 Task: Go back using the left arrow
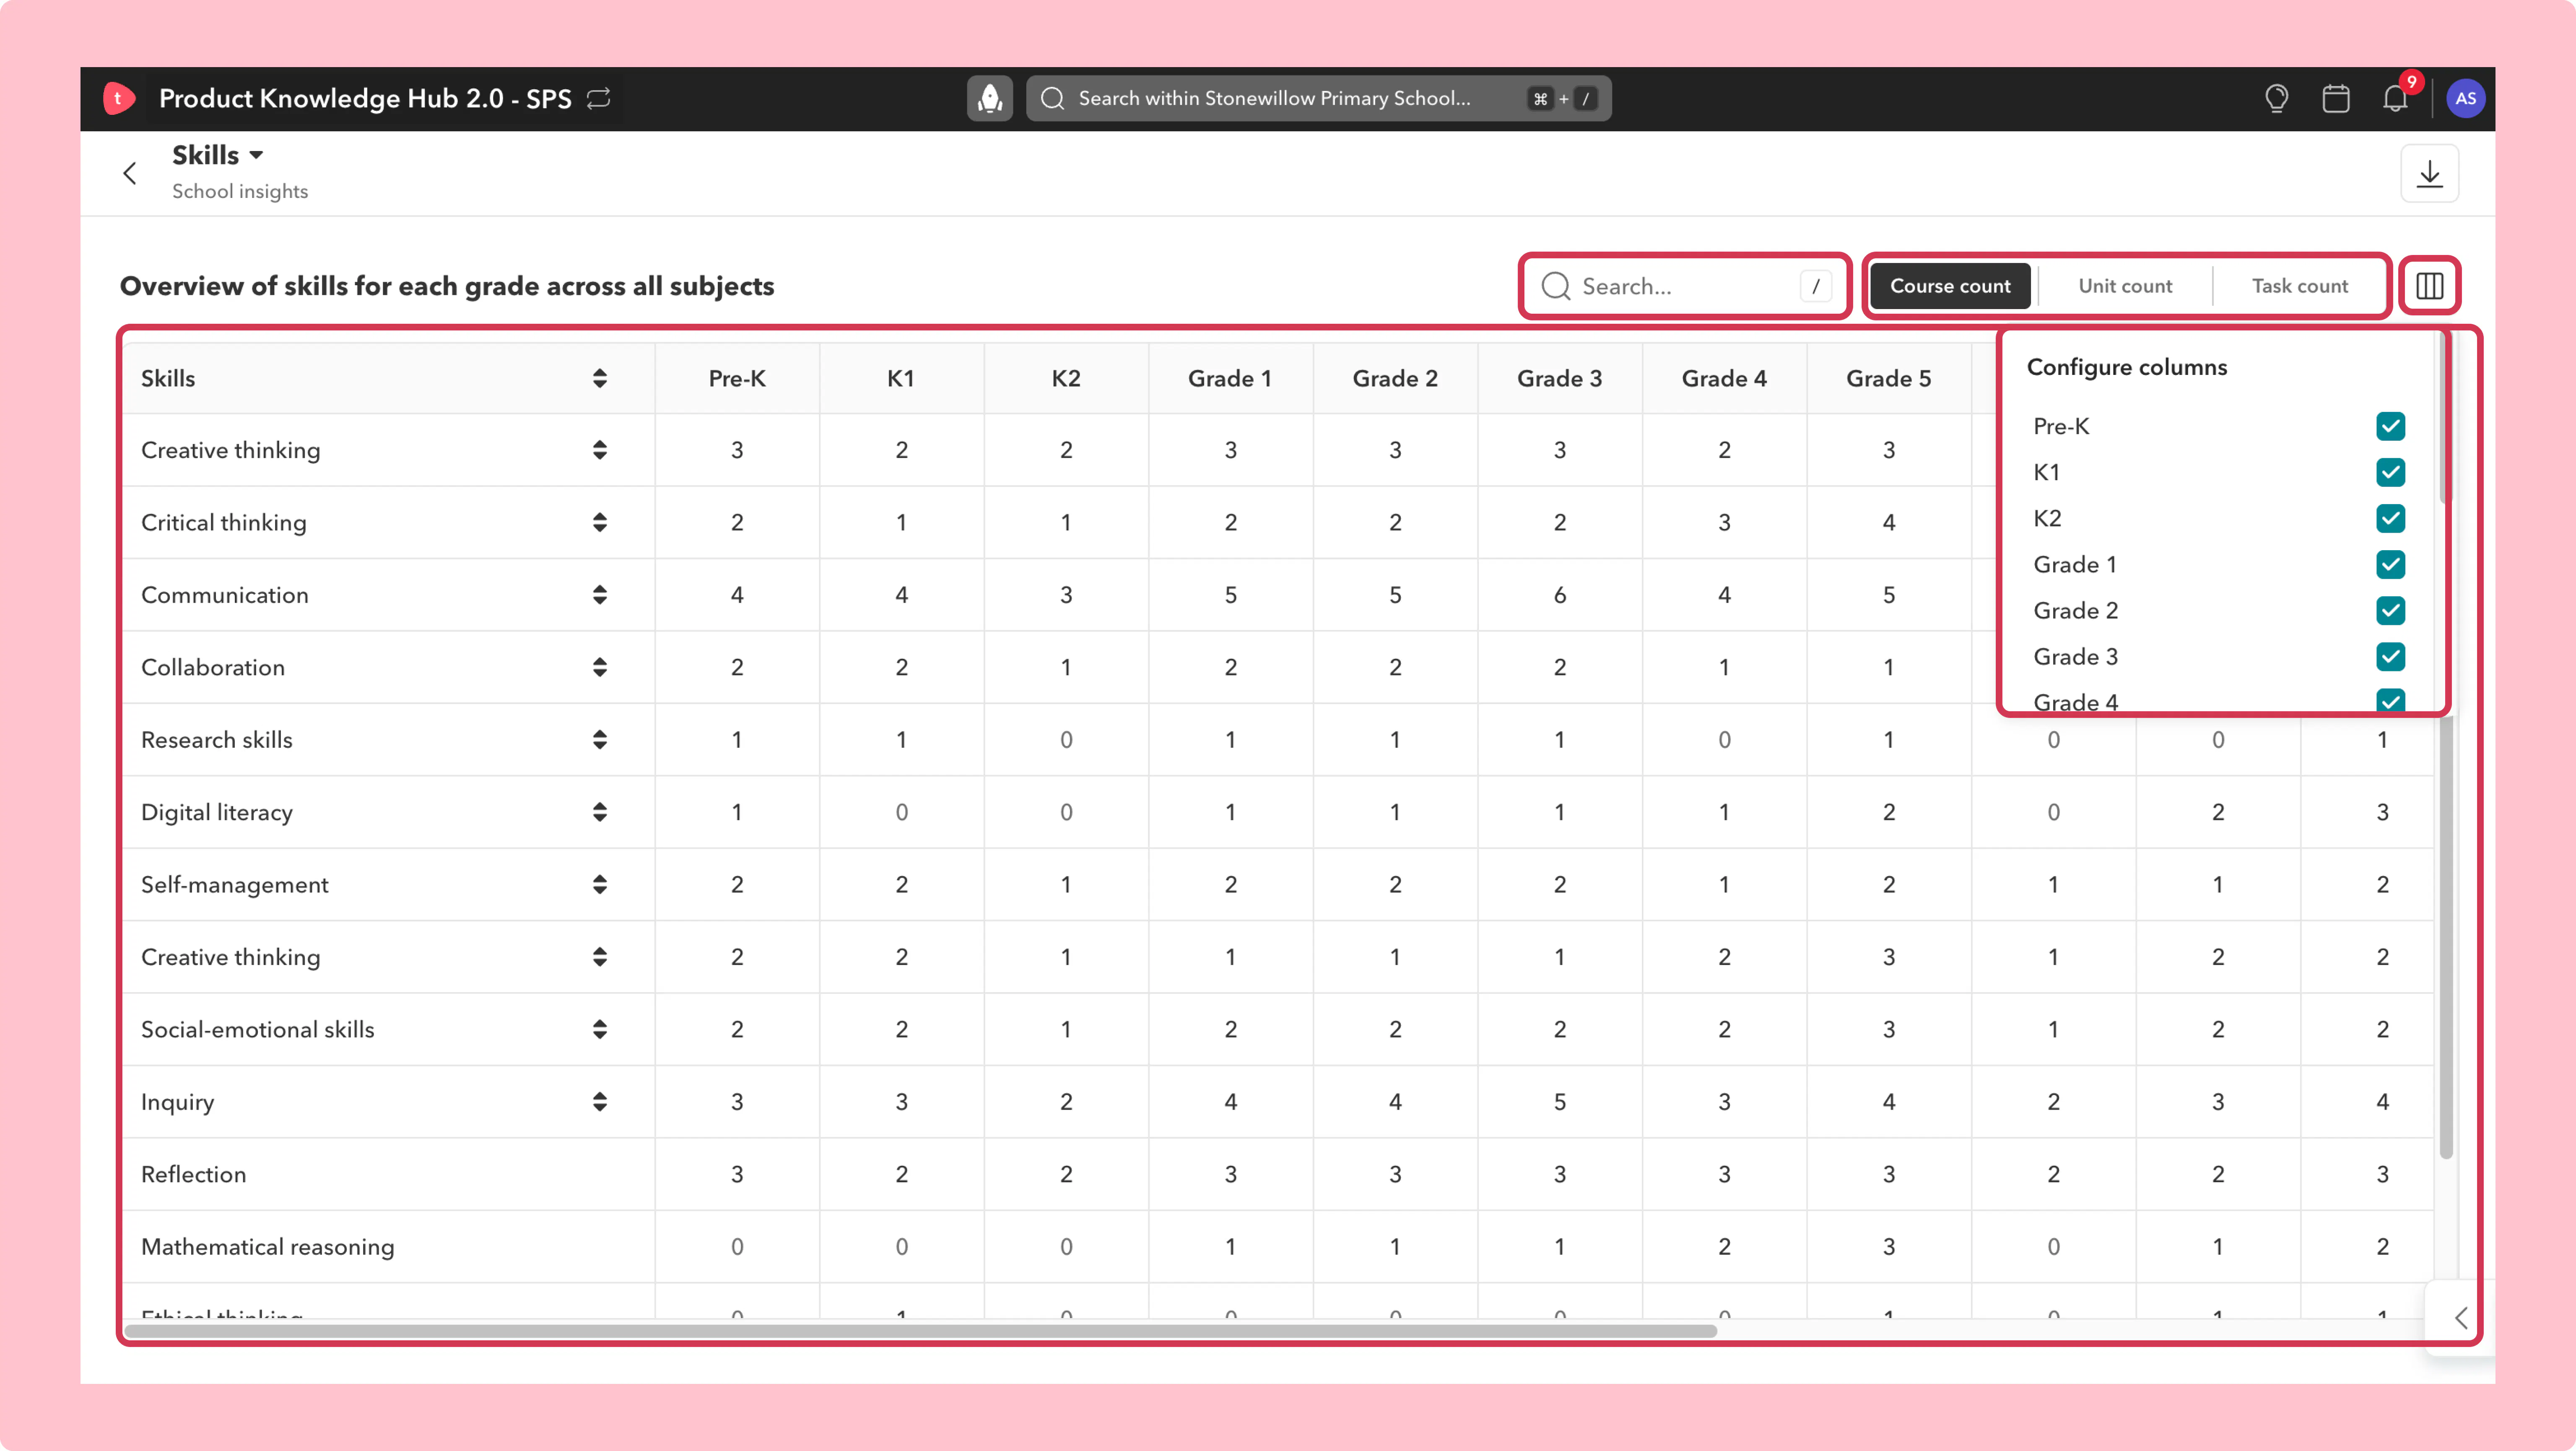[130, 173]
